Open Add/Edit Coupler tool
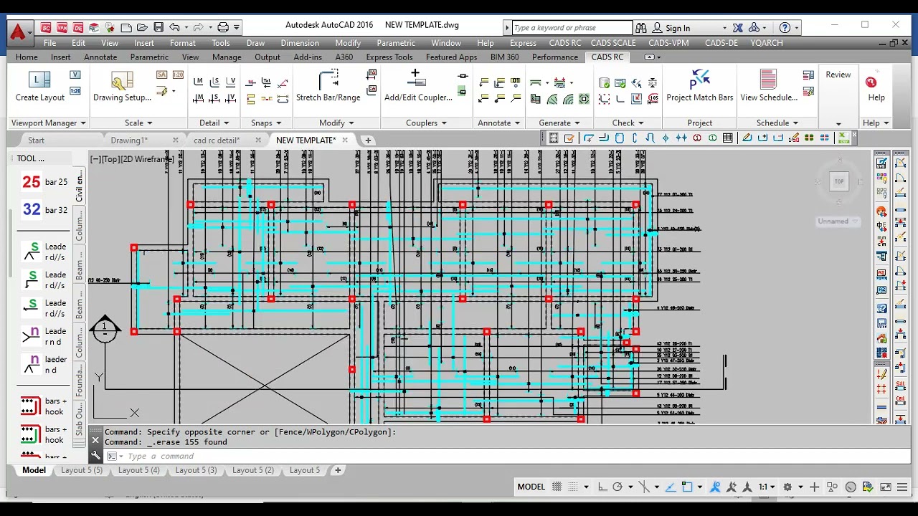This screenshot has height=516, width=918. pos(417,86)
